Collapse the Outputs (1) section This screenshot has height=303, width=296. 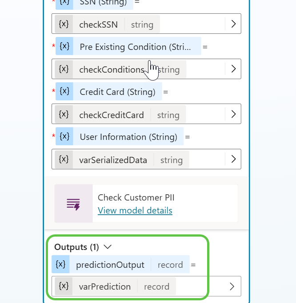108,246
